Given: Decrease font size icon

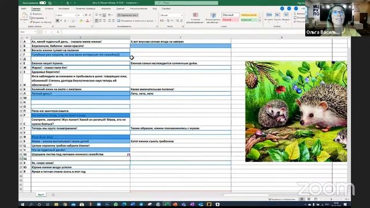Looking at the screenshot, I should (90, 15).
